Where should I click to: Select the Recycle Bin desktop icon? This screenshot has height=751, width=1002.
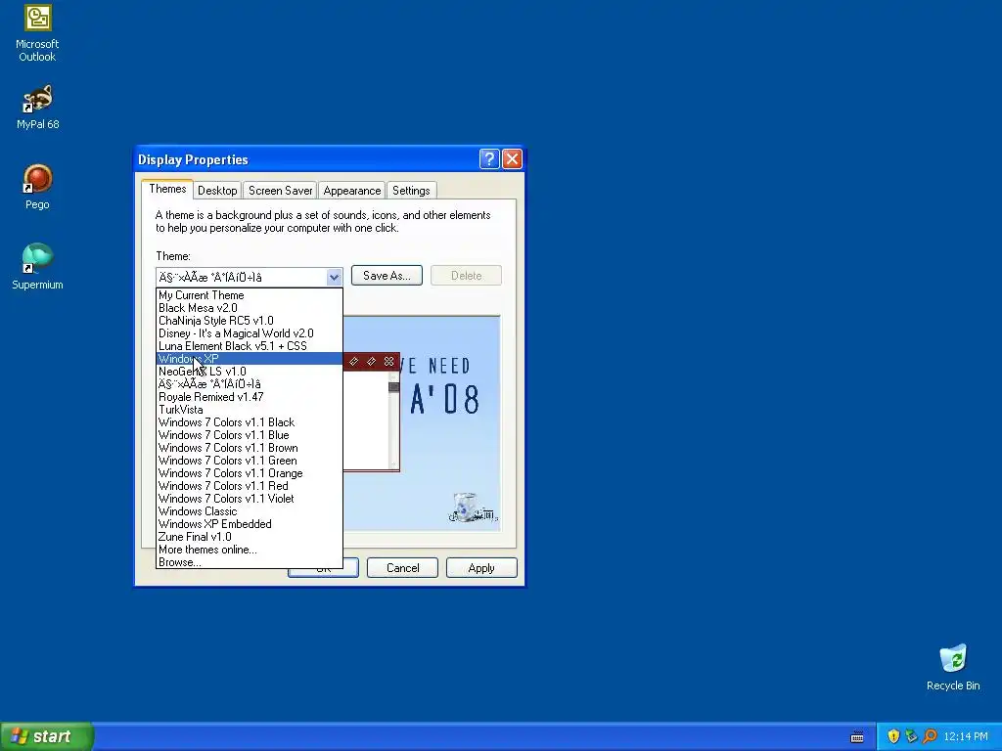[953, 667]
